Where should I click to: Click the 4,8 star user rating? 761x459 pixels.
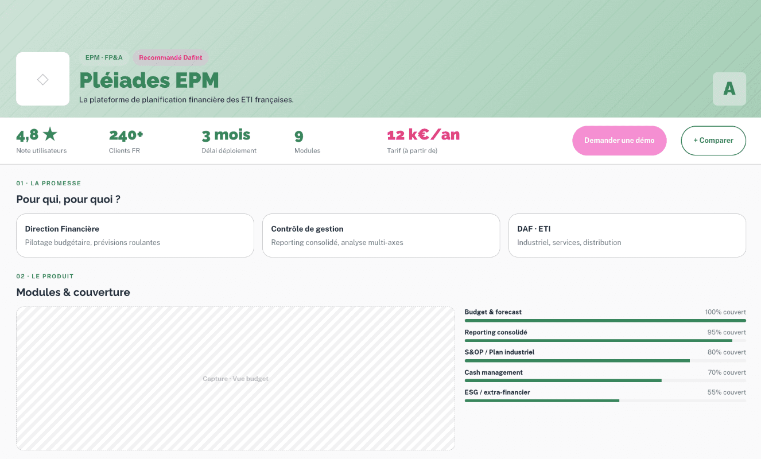[x=37, y=135]
